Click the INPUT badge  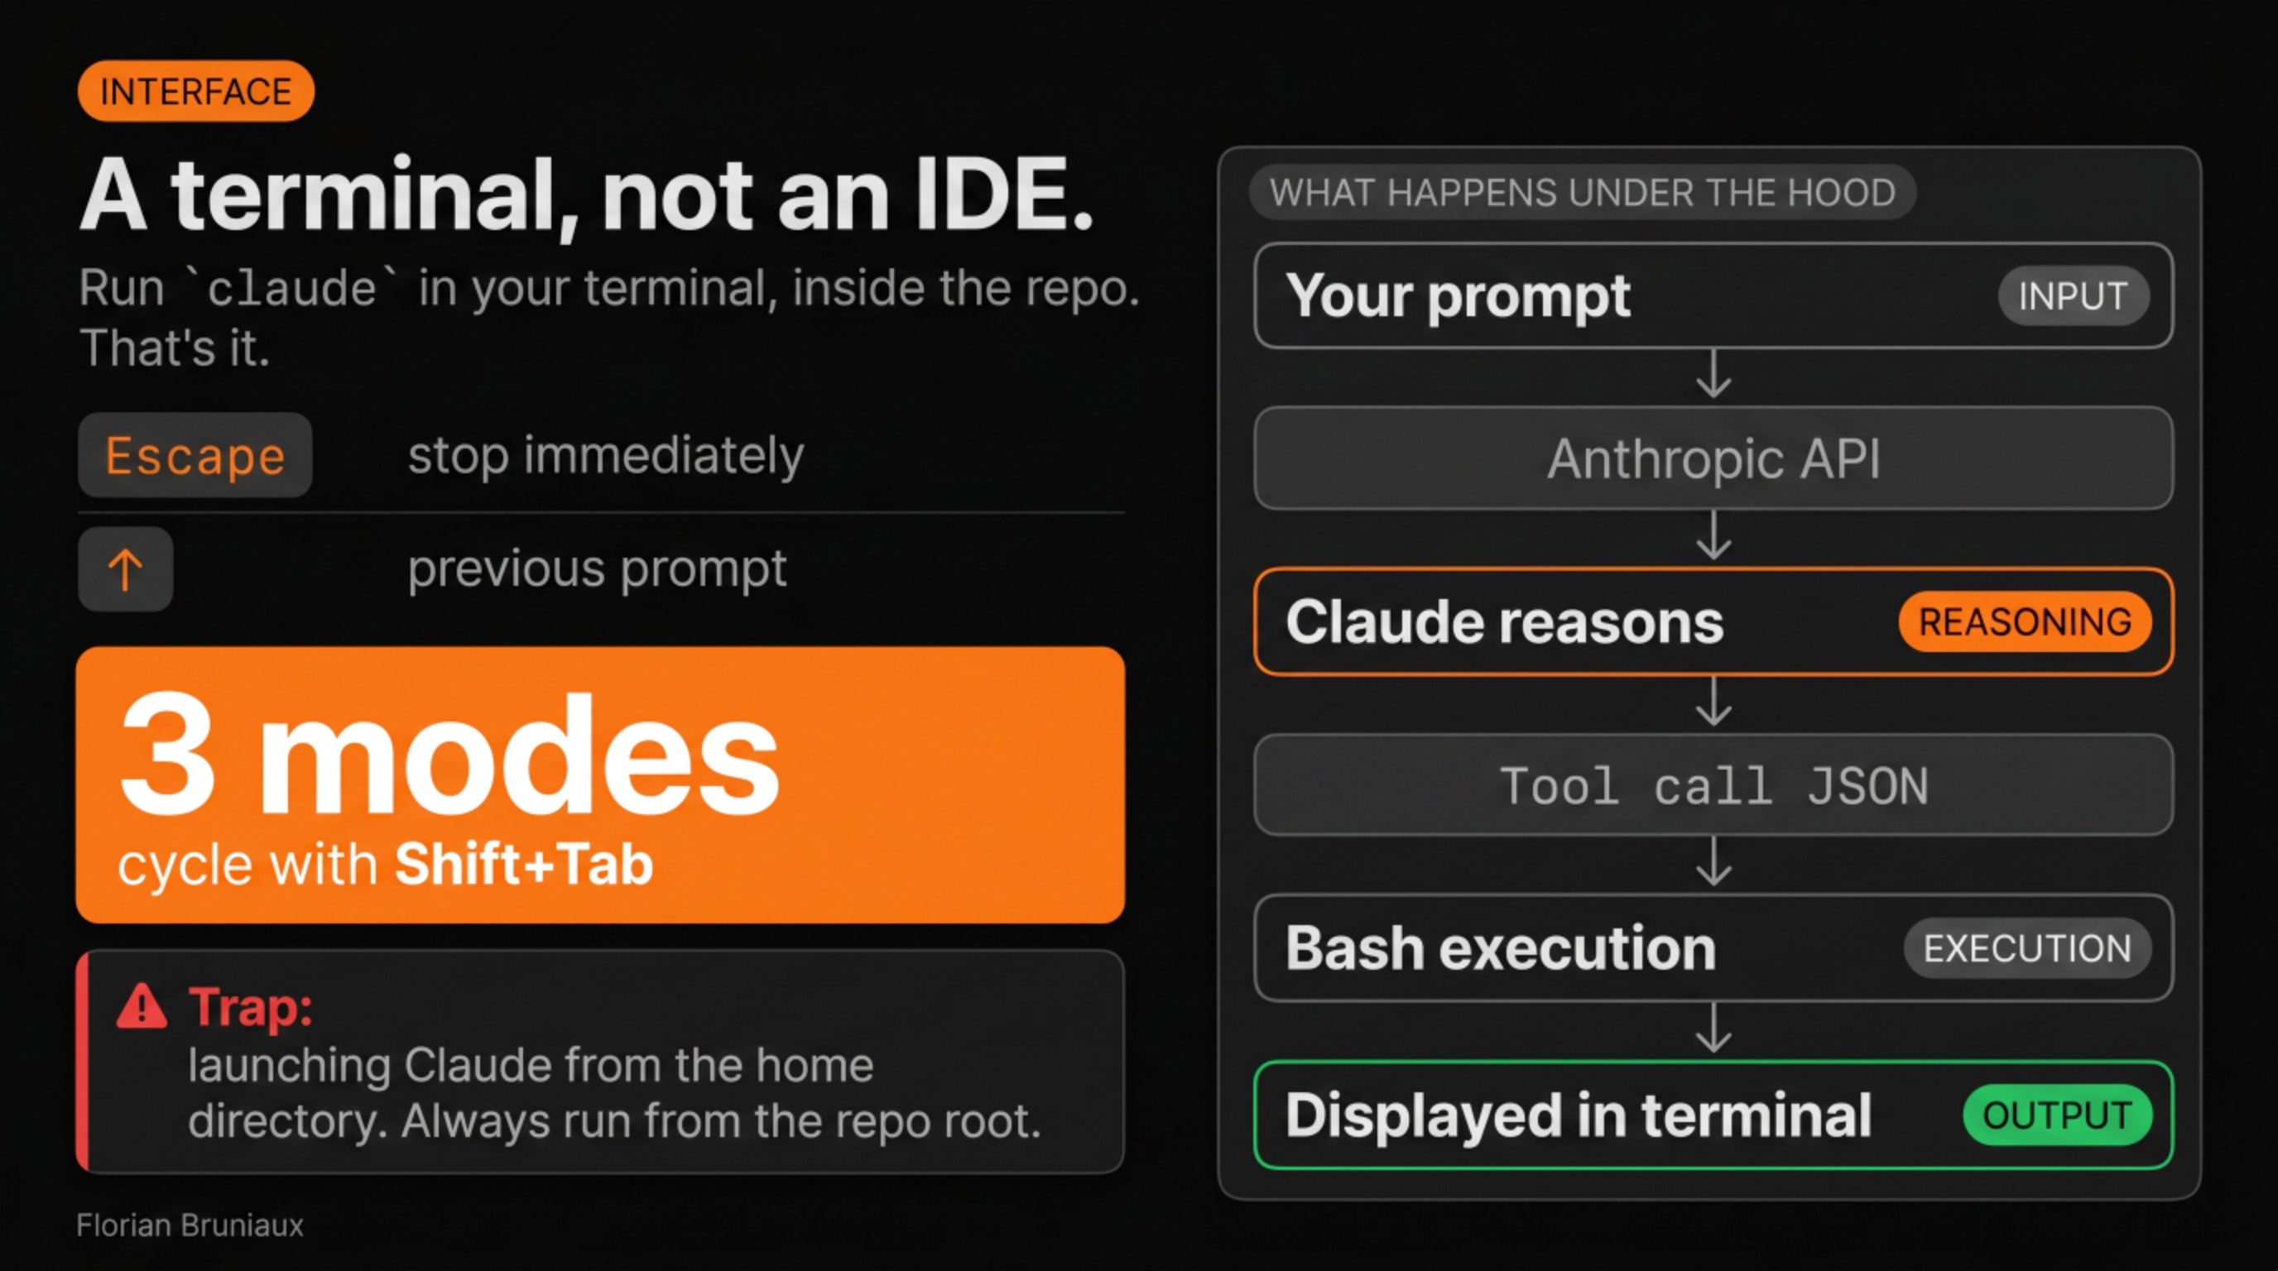(x=2074, y=296)
